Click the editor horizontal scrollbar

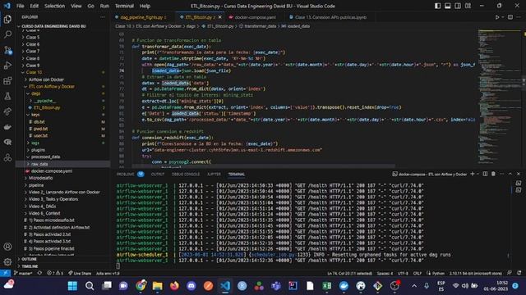click(x=263, y=166)
